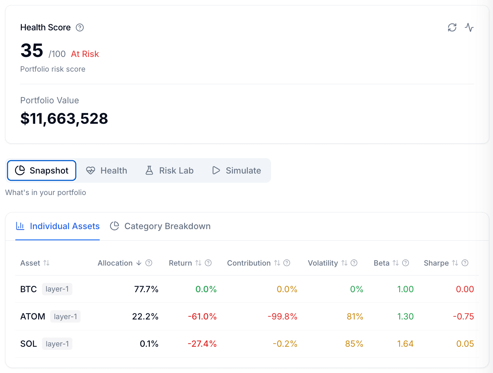Select the Individual Assets tab
This screenshot has height=373, width=493.
(x=58, y=226)
